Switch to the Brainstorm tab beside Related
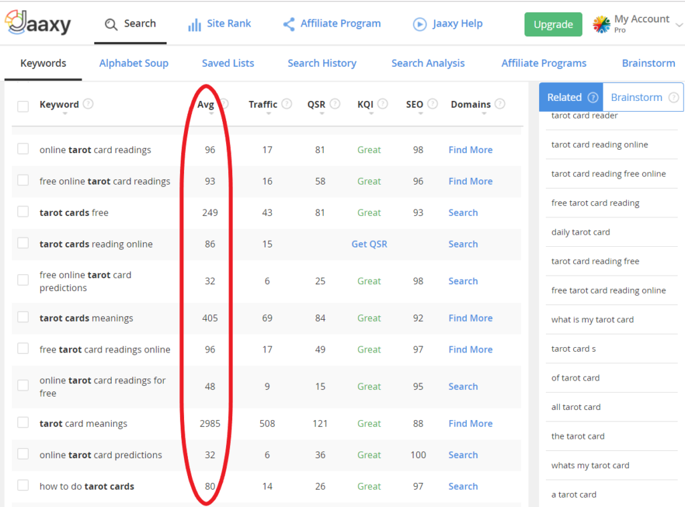Screen dimensions: 685x507 643,97
